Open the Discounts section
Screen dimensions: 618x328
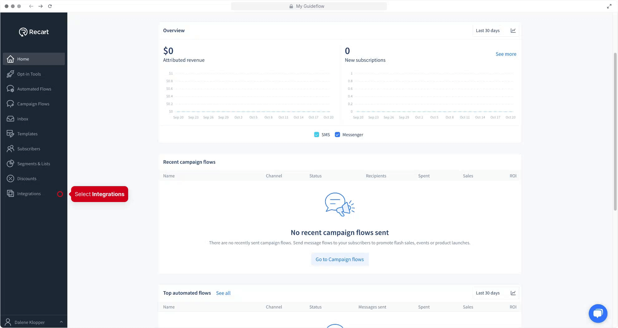coord(27,178)
